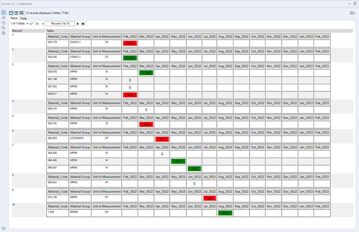359x232 pixels.
Task: Click the '21 records displayed, 2 fields' status text
Action: click(x=47, y=13)
